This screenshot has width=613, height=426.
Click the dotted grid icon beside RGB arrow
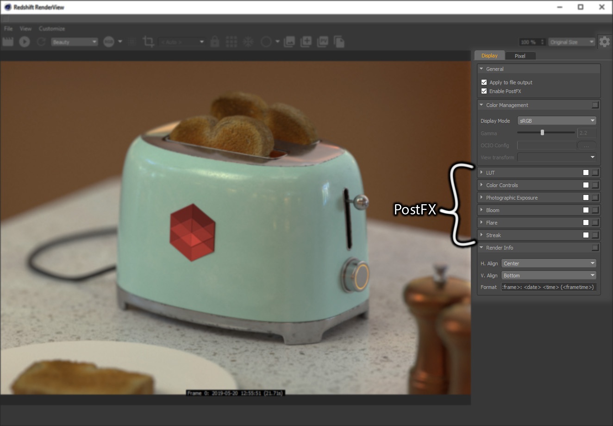click(131, 42)
